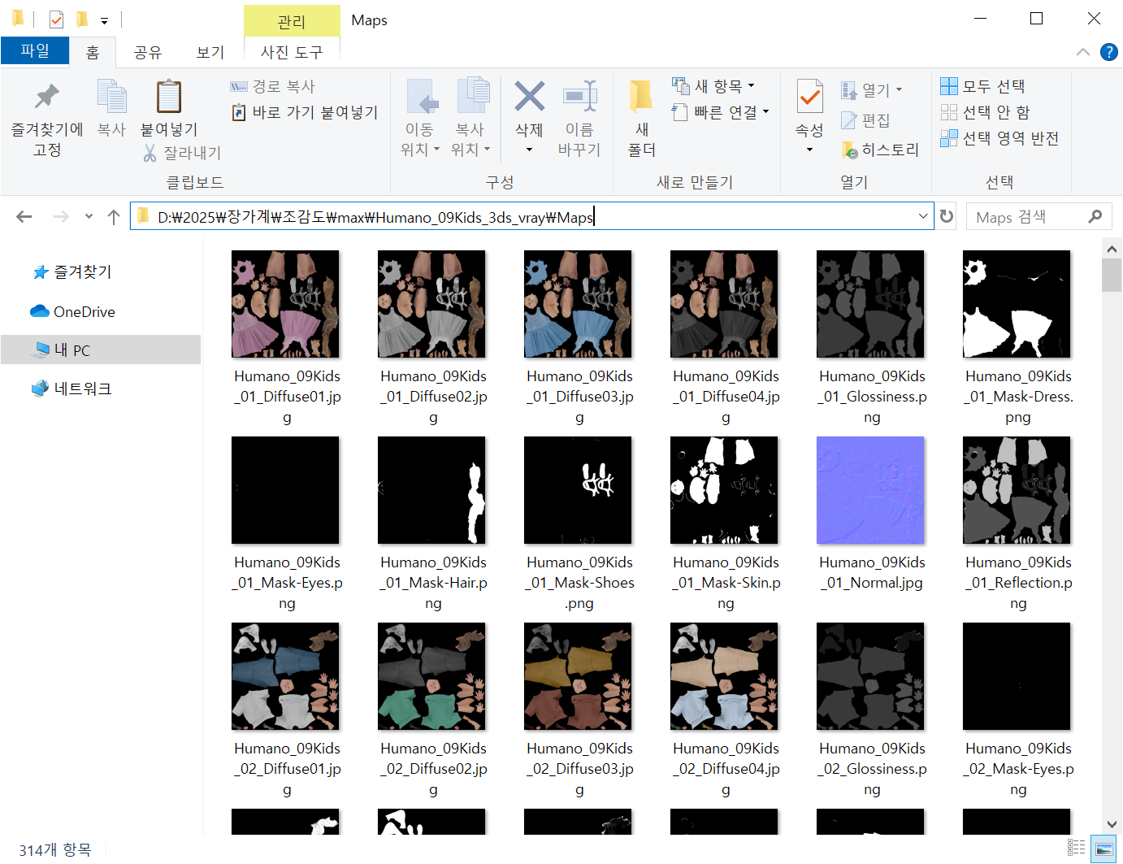Select Humano_09Kids_02_Diffuse02.jpg thumbnail
This screenshot has width=1123, height=864.
pos(431,676)
